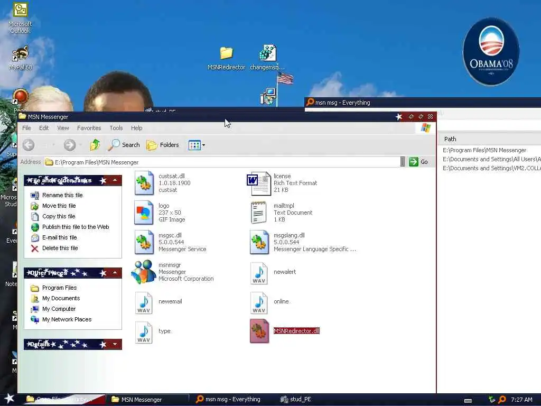Collapse the File and Folder Tasks panel
Image resolution: width=541 pixels, height=406 pixels.
click(x=115, y=180)
